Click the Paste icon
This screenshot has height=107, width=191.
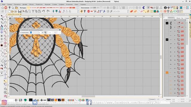pos(39,11)
